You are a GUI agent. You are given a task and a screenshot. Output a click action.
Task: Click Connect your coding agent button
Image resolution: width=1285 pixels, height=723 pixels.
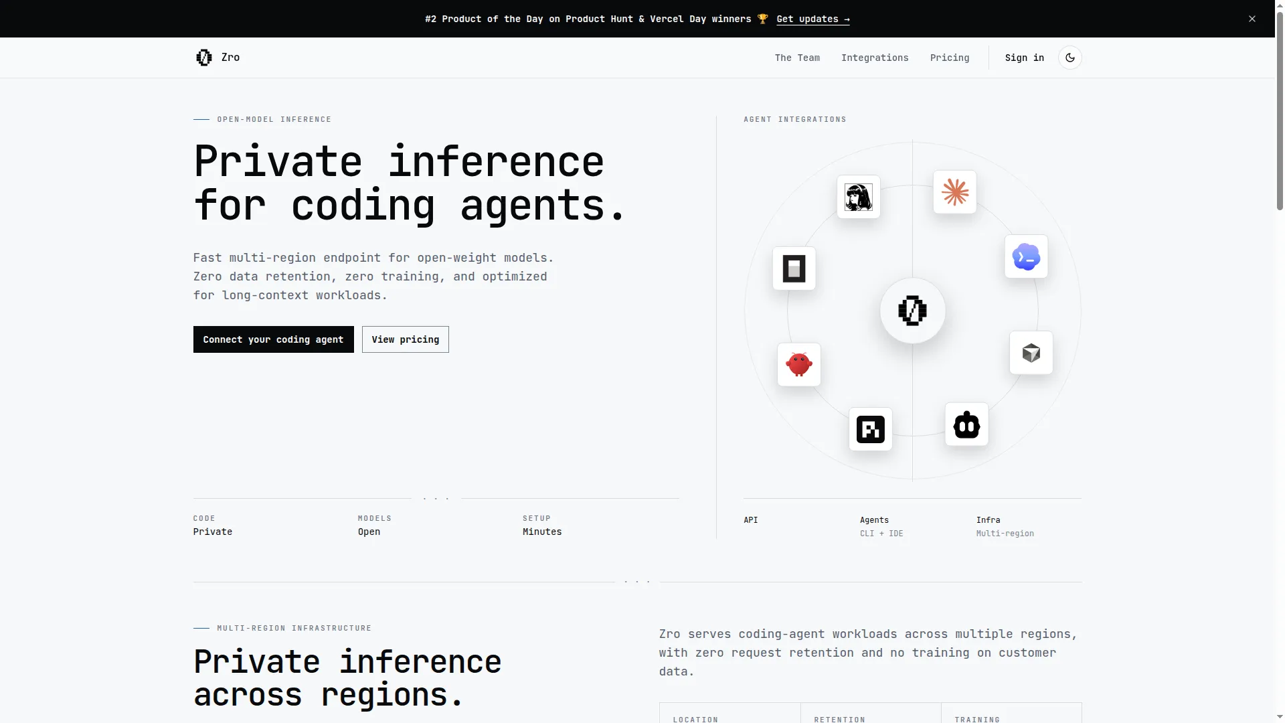[273, 339]
